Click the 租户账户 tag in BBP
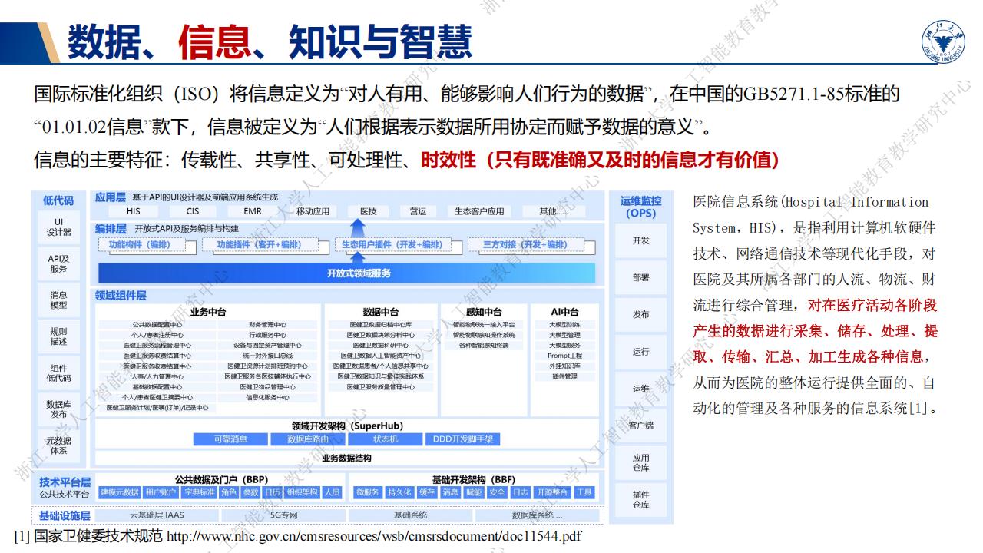 click(x=161, y=492)
